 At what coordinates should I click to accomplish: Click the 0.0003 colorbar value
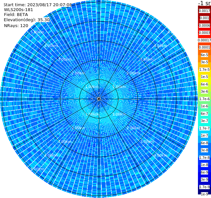(204, 33)
